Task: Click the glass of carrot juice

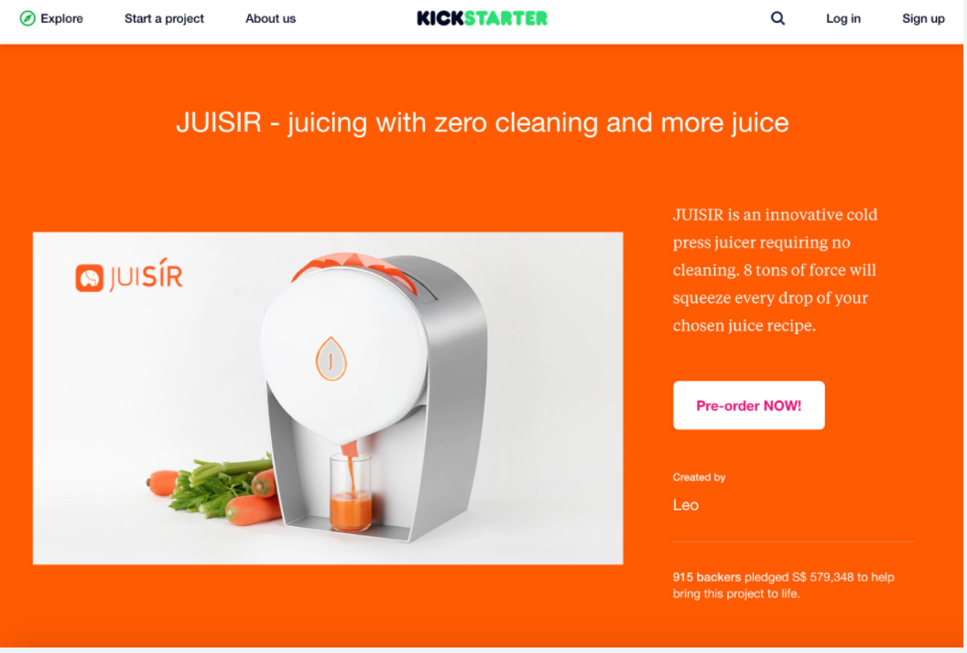Action: [x=351, y=492]
